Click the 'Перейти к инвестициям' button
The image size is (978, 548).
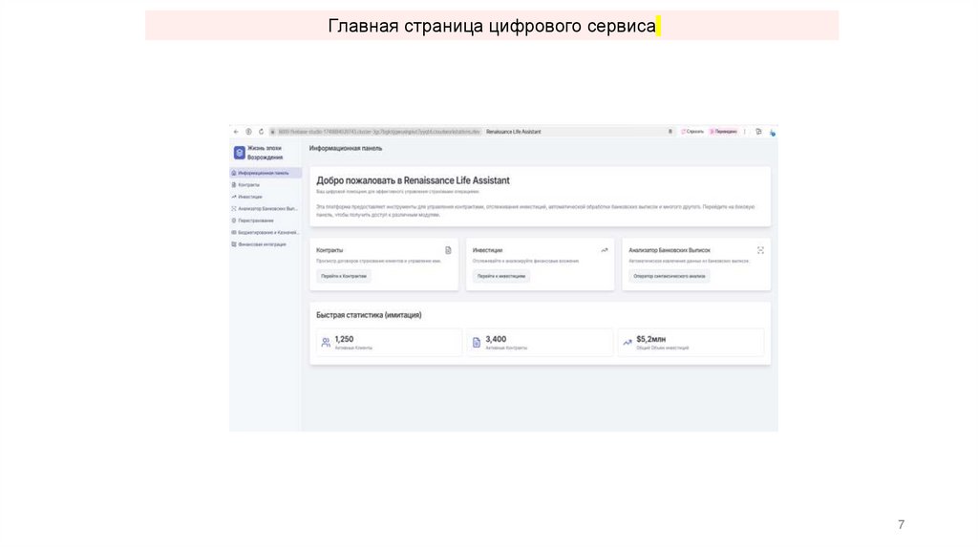coord(500,276)
